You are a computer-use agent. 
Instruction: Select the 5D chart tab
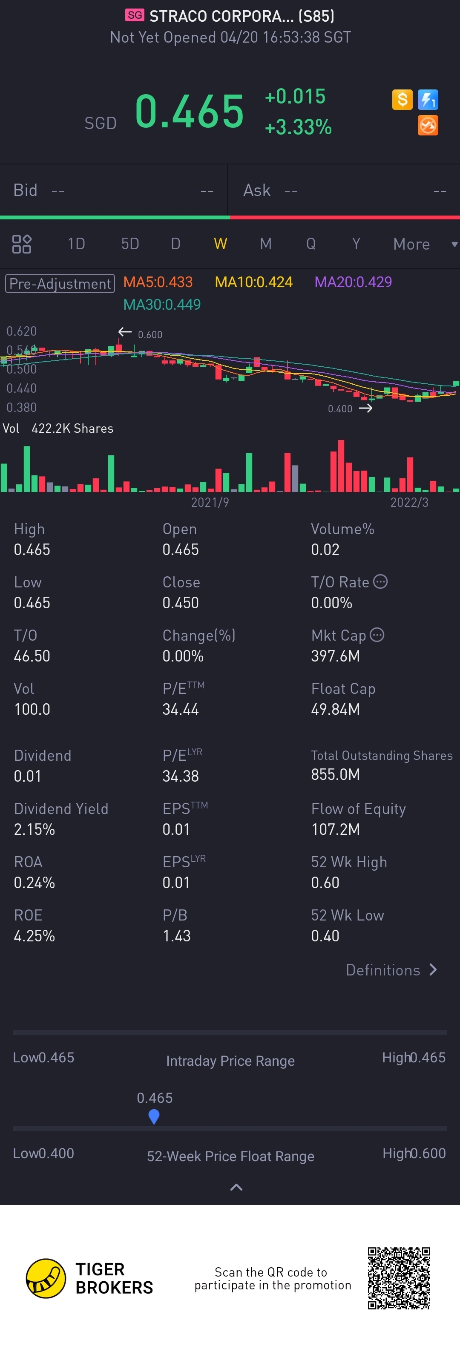[x=130, y=244]
